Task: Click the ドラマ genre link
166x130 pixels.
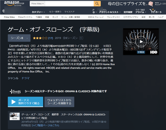Action: click(x=26, y=78)
